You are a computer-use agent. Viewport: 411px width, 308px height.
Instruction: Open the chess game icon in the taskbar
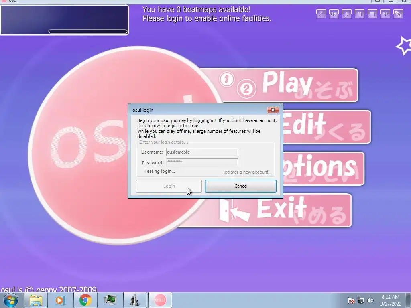[x=135, y=300]
